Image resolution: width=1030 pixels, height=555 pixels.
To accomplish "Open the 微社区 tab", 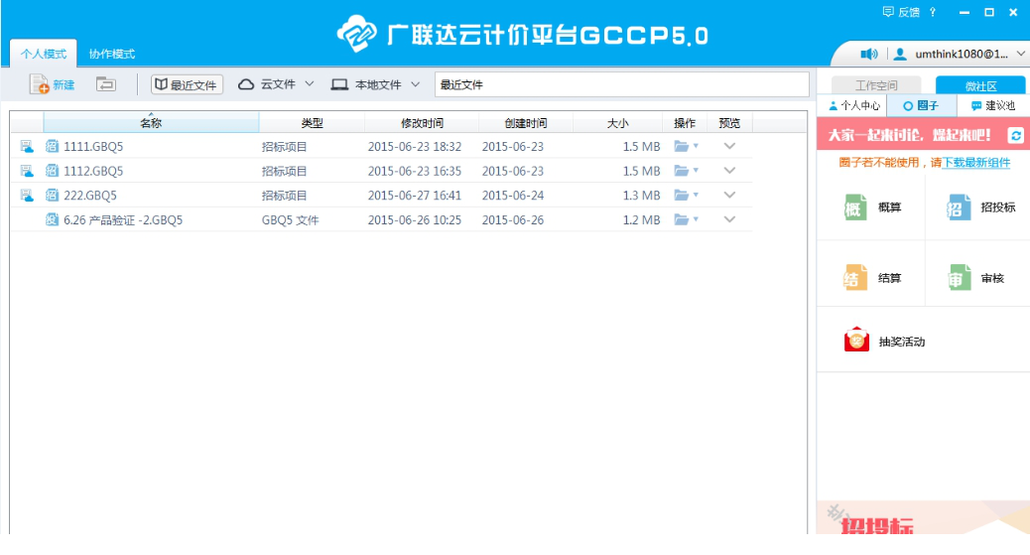I will (980, 85).
